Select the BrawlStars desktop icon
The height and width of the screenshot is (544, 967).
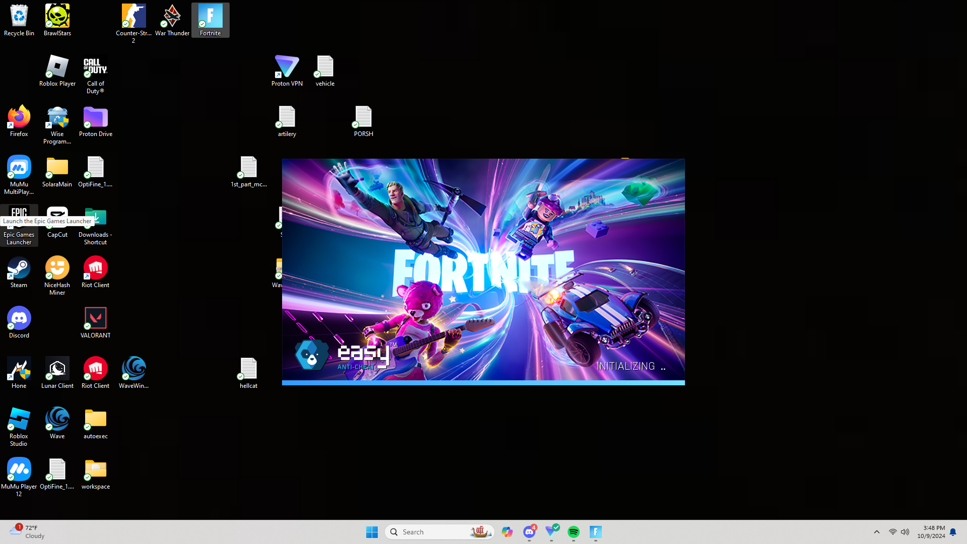[57, 17]
